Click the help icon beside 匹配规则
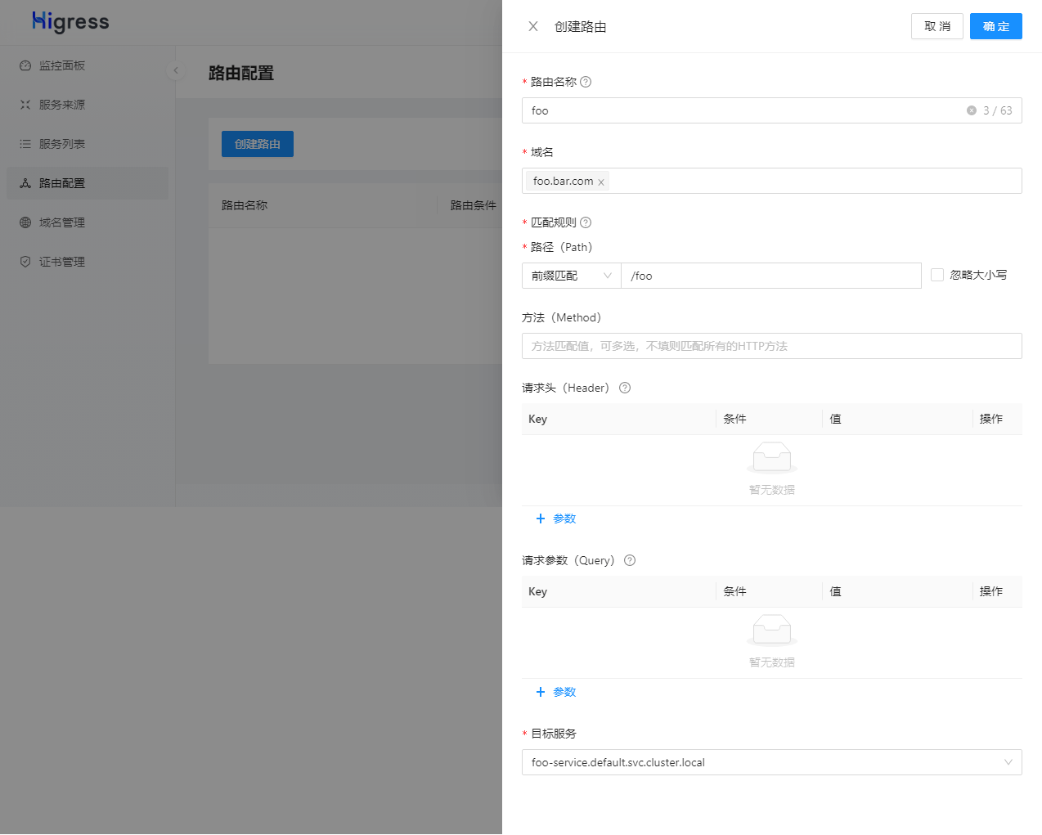 586,222
